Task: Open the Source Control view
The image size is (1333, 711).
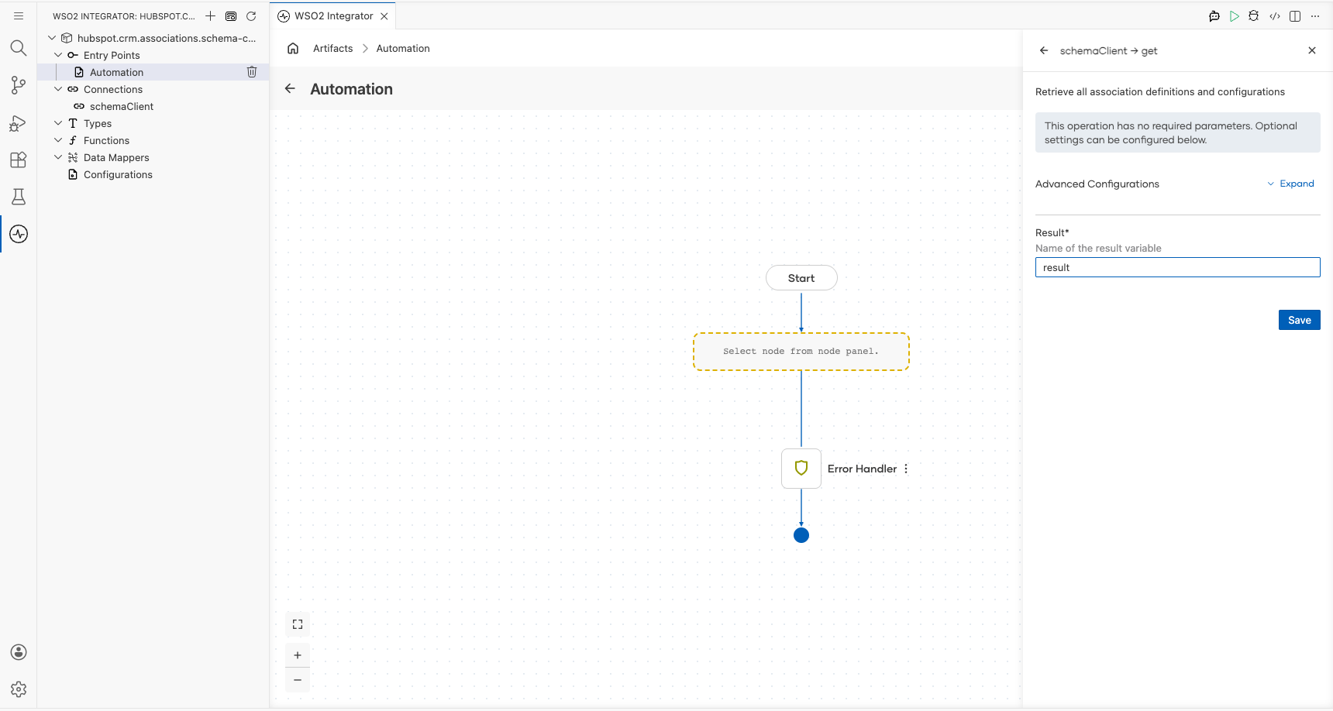Action: [19, 85]
